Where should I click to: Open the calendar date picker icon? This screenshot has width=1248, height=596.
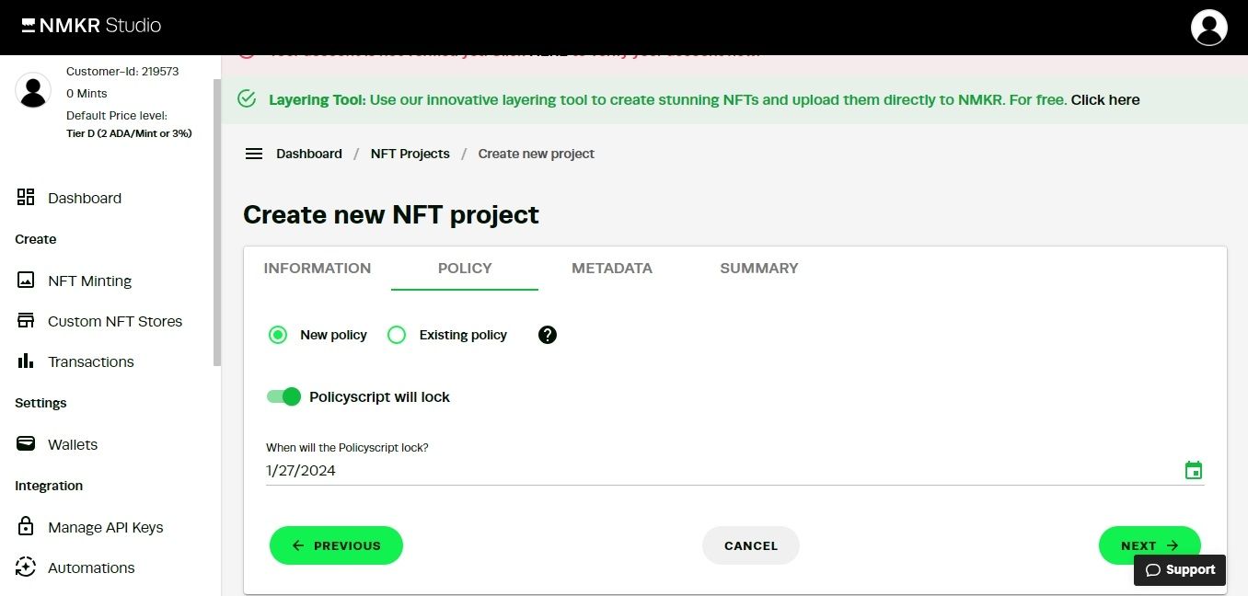tap(1194, 471)
